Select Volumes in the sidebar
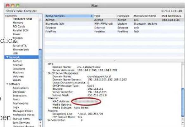 pyautogui.click(x=18, y=76)
